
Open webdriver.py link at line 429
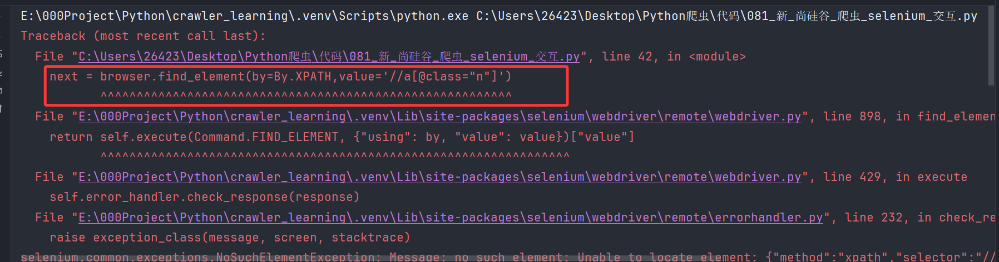click(439, 177)
